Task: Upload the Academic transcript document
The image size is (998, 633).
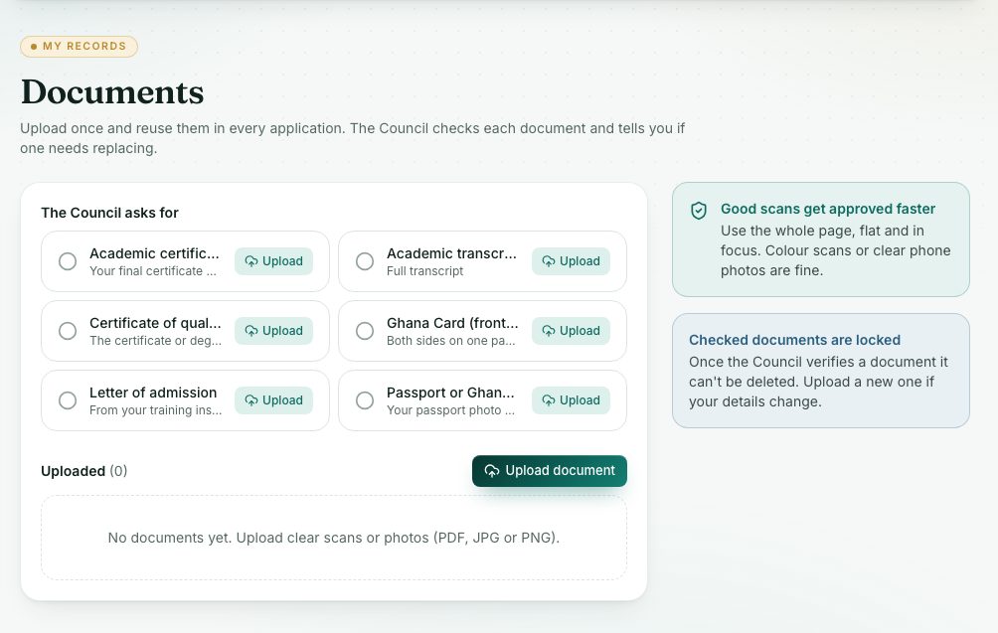Action: [571, 261]
